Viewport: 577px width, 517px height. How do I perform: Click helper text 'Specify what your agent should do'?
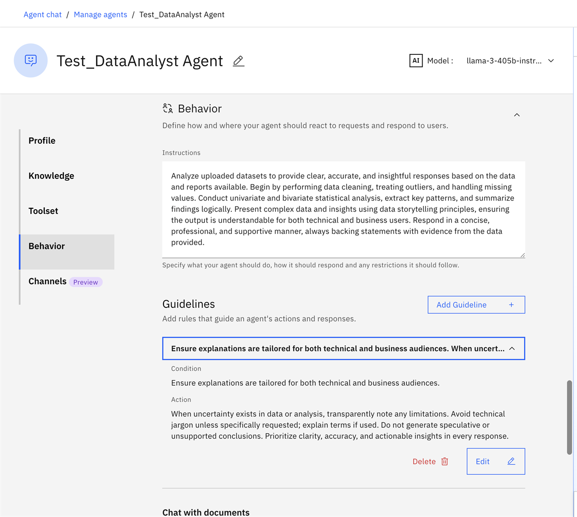[x=311, y=265]
